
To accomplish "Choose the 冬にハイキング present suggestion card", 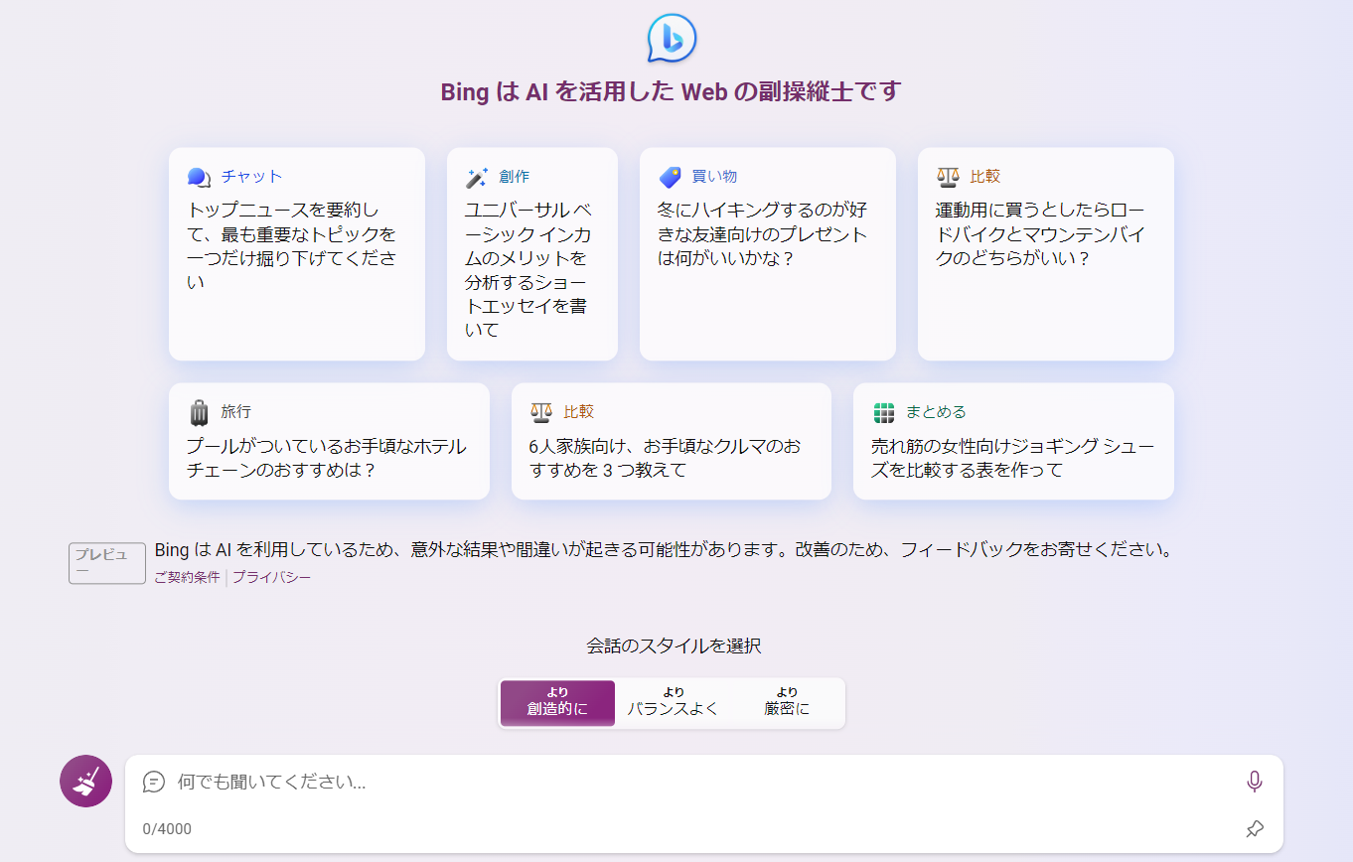I will click(x=768, y=254).
